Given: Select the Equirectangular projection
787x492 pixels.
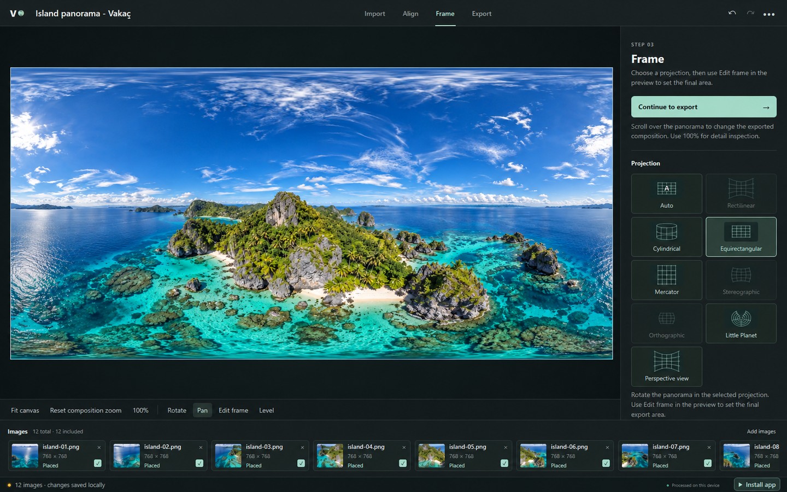Looking at the screenshot, I should [x=741, y=237].
